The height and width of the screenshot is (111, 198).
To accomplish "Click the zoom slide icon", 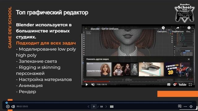I will coord(179,106).
